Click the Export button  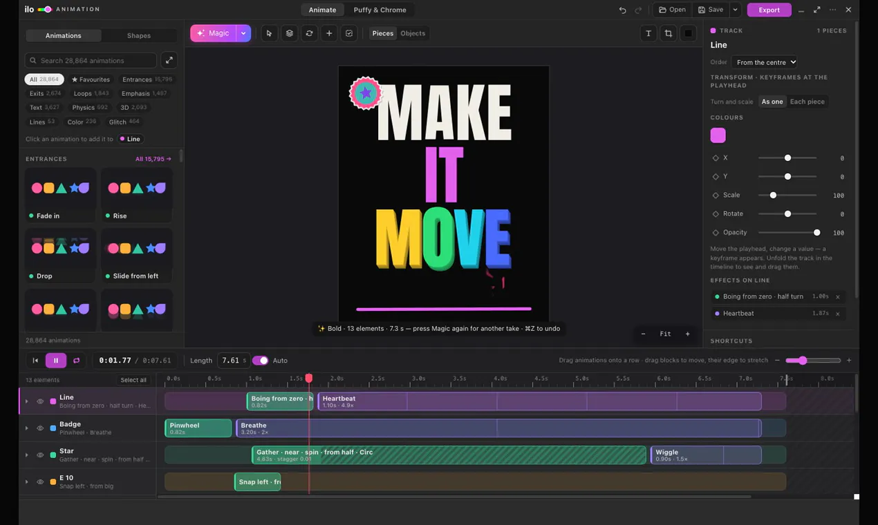click(769, 10)
